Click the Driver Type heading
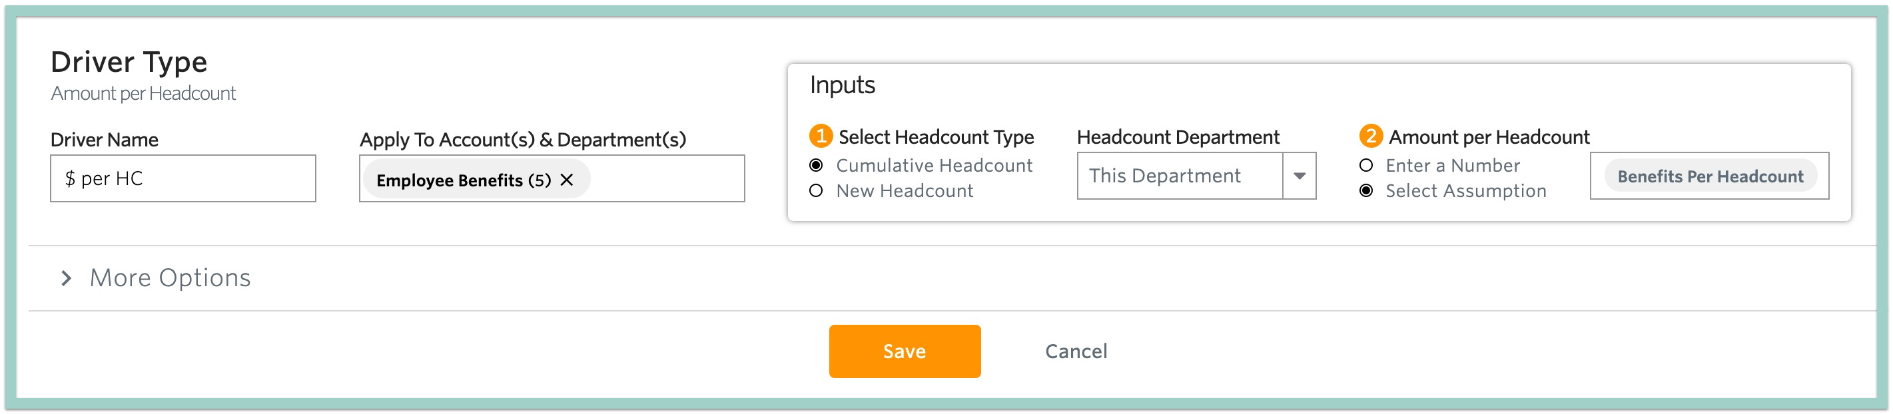The height and width of the screenshot is (414, 1893). (x=129, y=62)
